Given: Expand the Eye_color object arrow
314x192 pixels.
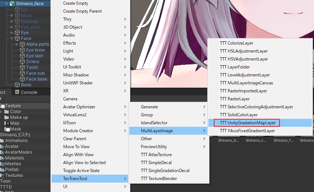Looking at the screenshot, I should pos(12,27).
